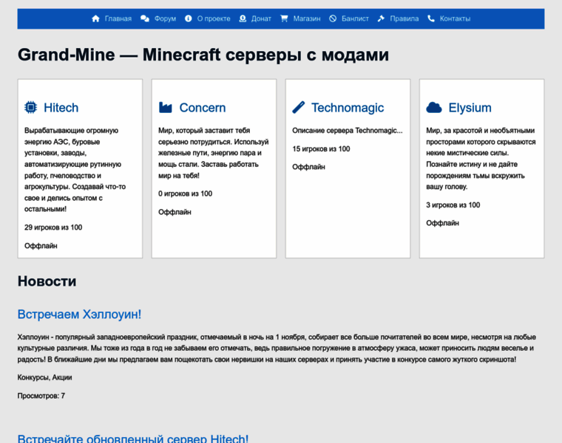Click Оффлайн status in Concern card
562x443 pixels.
[x=175, y=212]
